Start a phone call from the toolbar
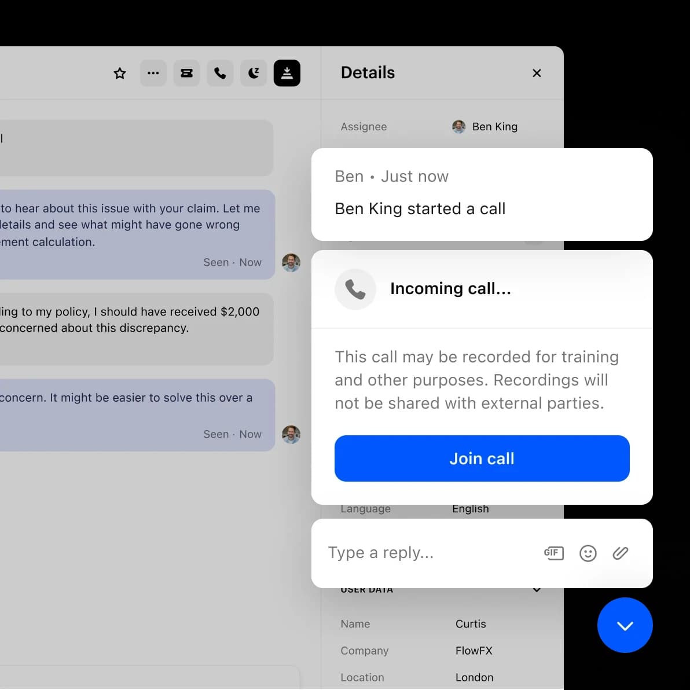 click(x=220, y=73)
